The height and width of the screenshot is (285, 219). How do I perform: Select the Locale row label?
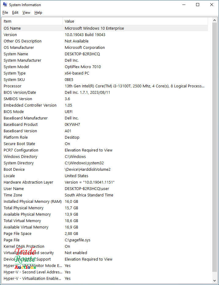point(9,176)
